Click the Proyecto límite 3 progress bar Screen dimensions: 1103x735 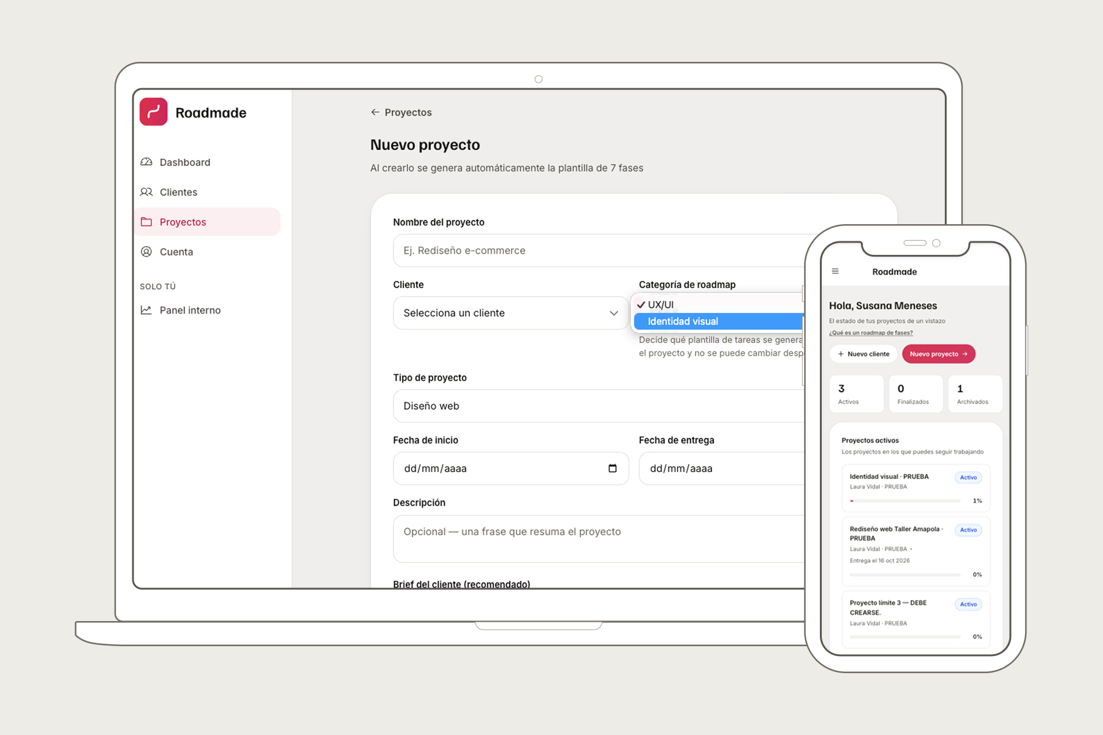(x=906, y=637)
